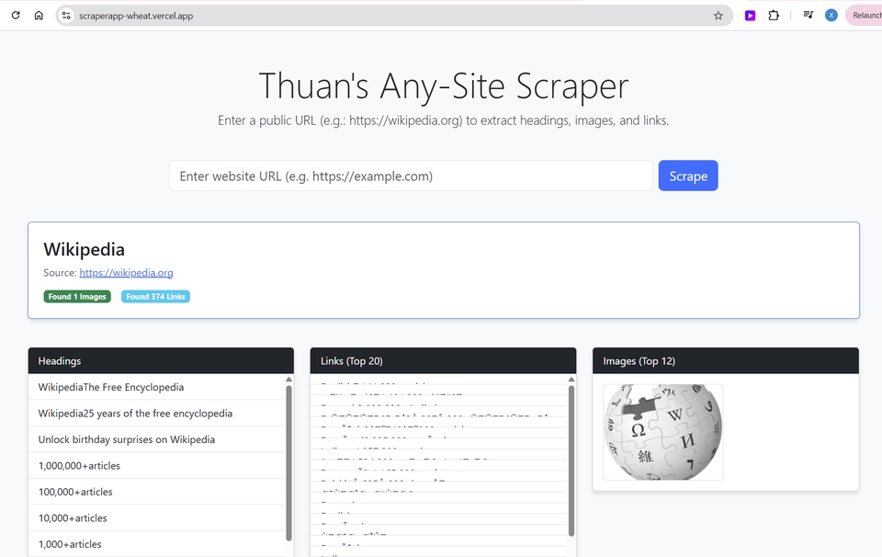Select the 10,000+articles heading row
Screen dimensions: 882x557
(157, 517)
